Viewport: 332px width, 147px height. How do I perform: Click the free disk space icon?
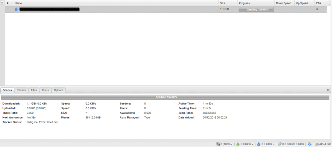click(317, 144)
